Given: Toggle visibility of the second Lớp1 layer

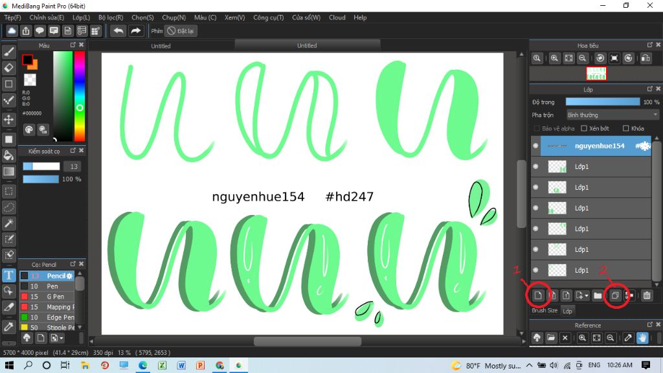Looking at the screenshot, I should (535, 187).
